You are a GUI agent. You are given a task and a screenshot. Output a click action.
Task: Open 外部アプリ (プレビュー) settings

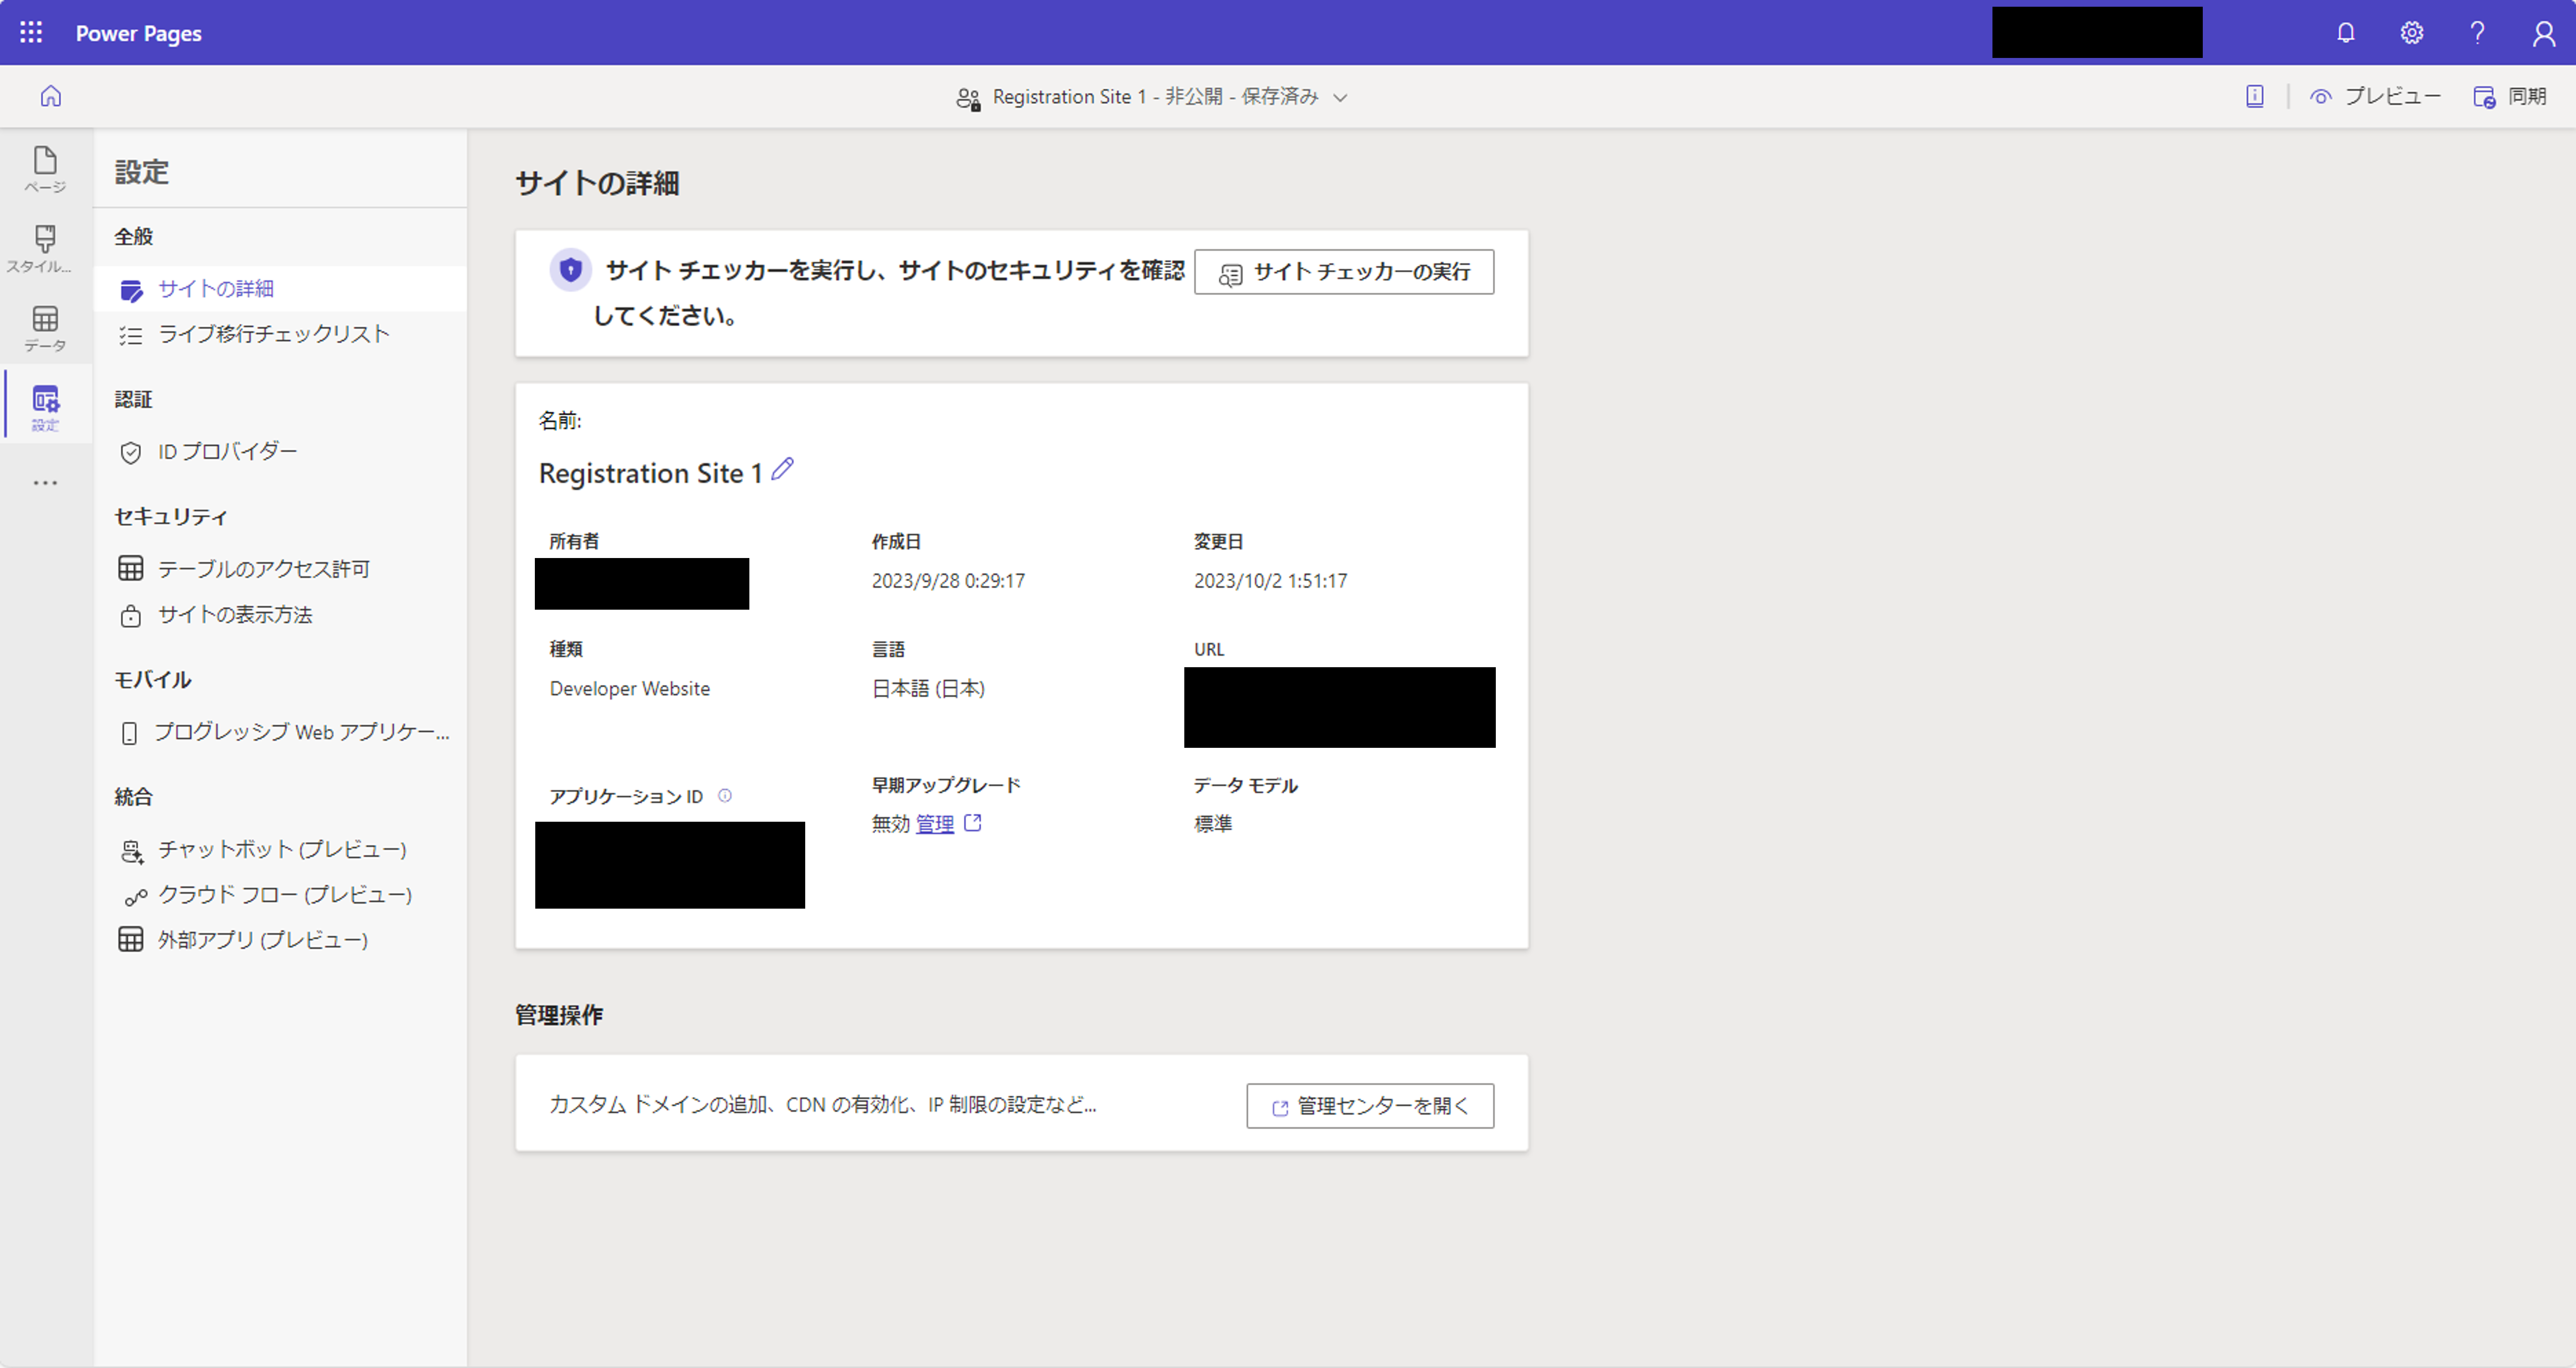280,940
